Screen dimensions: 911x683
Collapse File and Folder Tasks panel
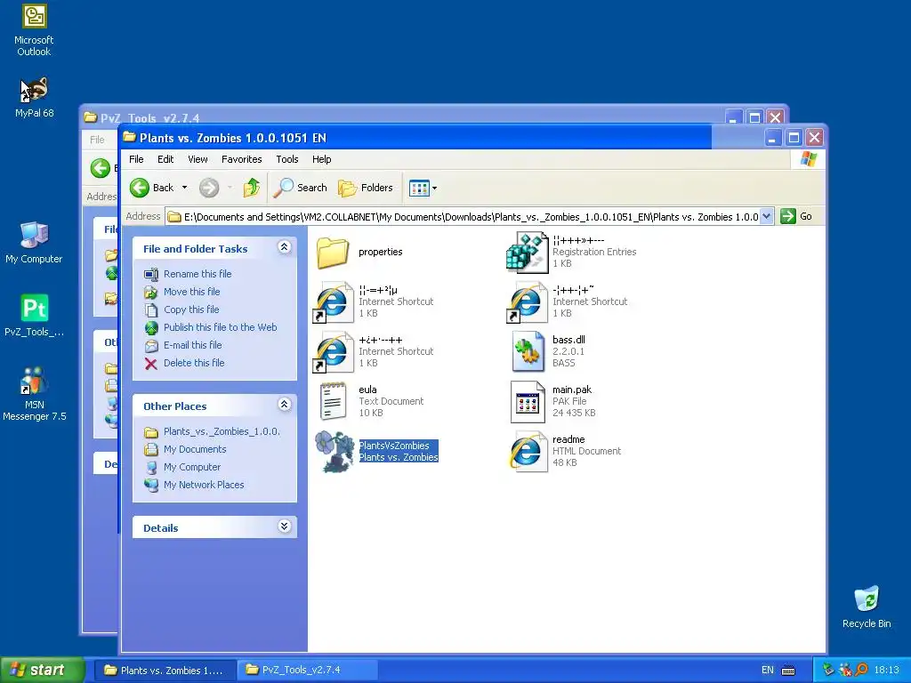284,247
